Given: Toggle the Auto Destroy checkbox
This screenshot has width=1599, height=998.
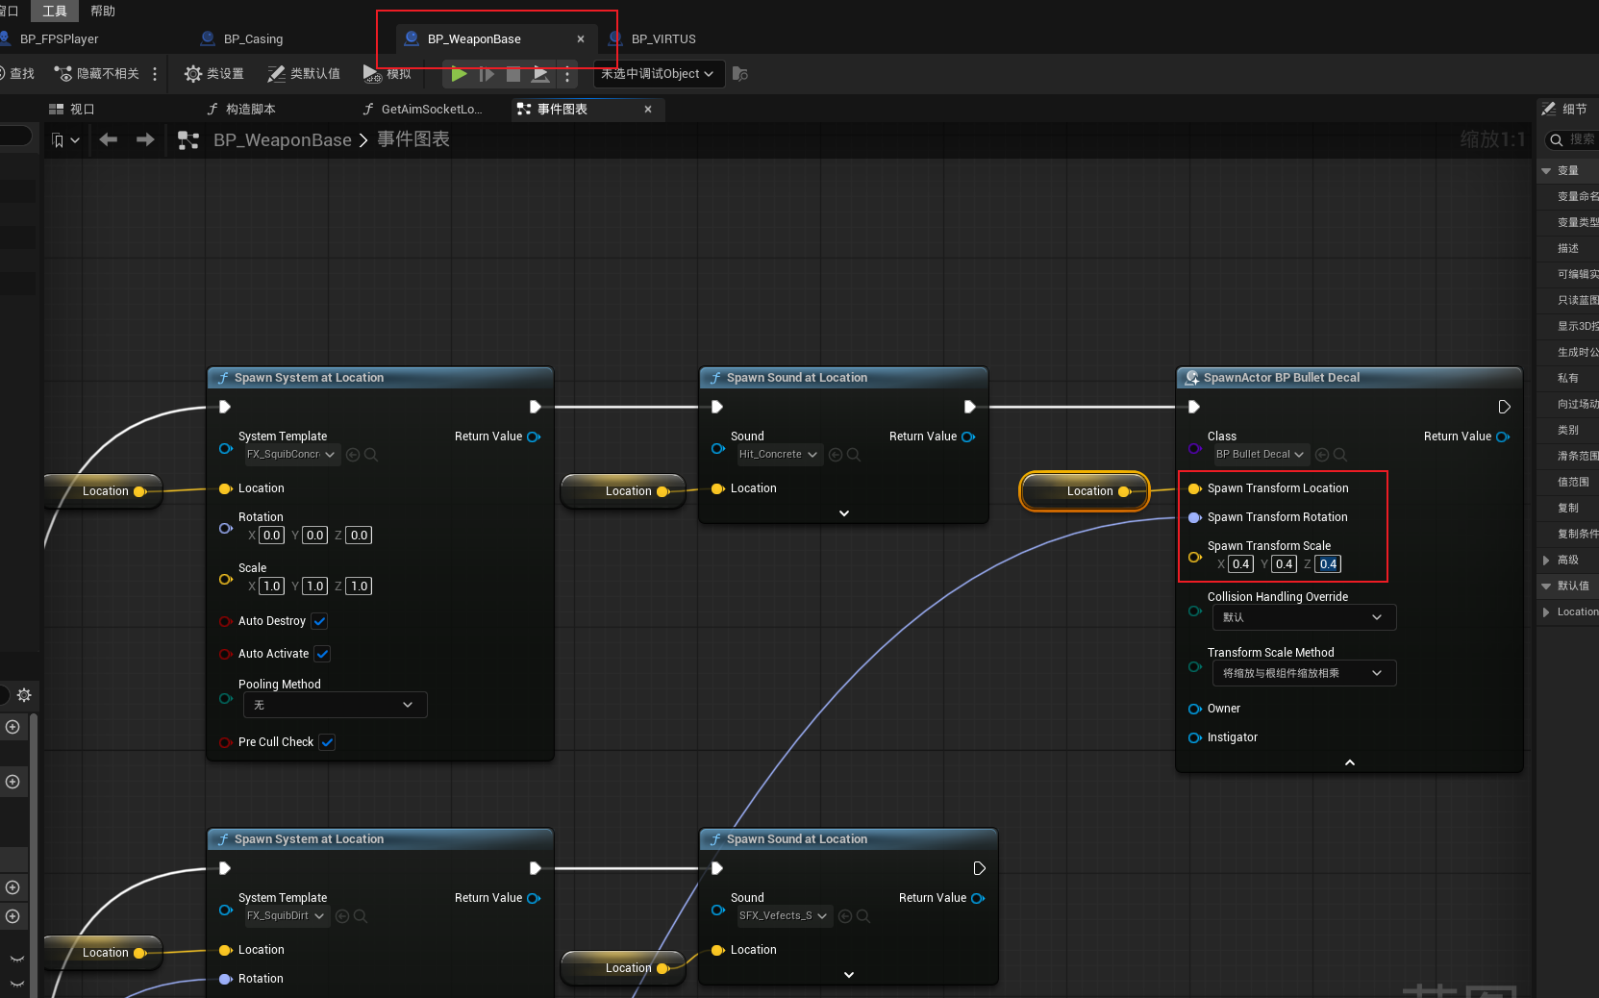Looking at the screenshot, I should tap(320, 621).
